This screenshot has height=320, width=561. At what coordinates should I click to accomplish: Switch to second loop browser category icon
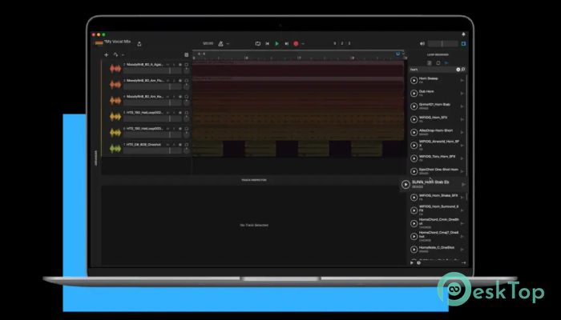[438, 63]
